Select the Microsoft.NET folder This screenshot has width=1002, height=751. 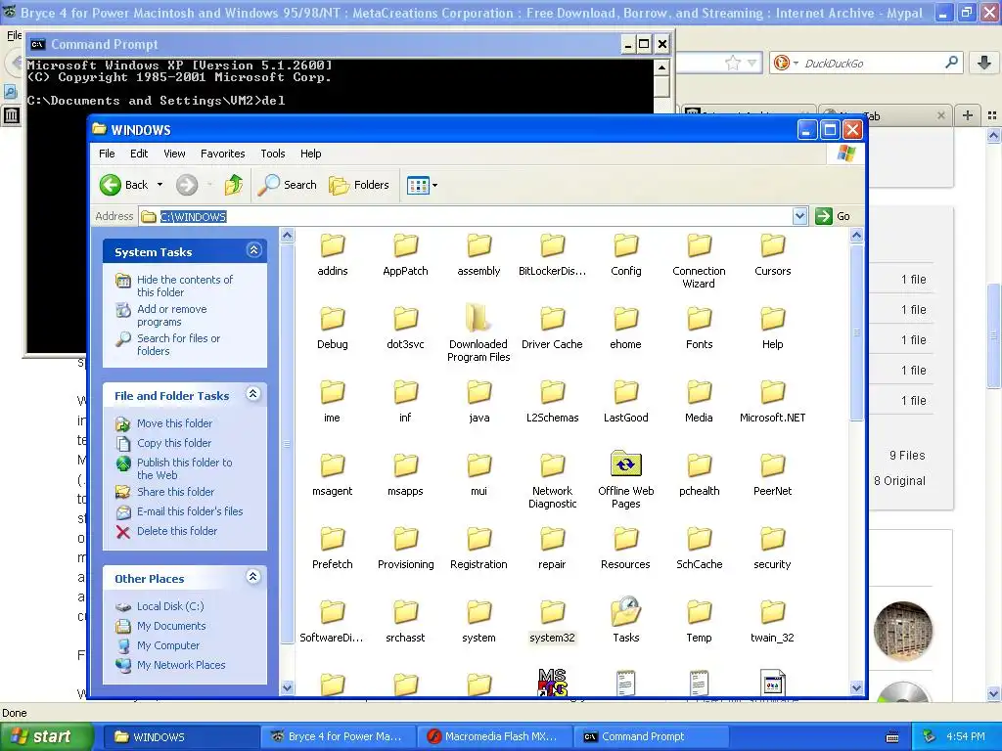[x=773, y=401]
